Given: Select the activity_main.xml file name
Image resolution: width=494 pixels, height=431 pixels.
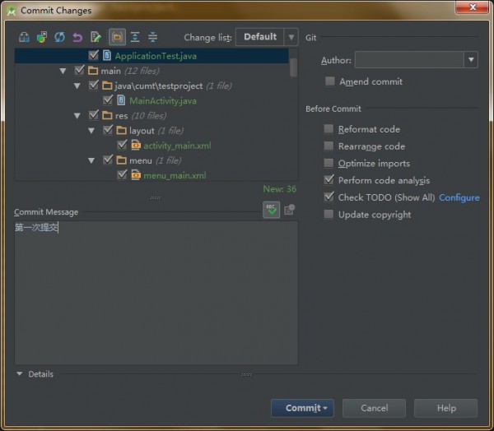Looking at the screenshot, I should [177, 146].
